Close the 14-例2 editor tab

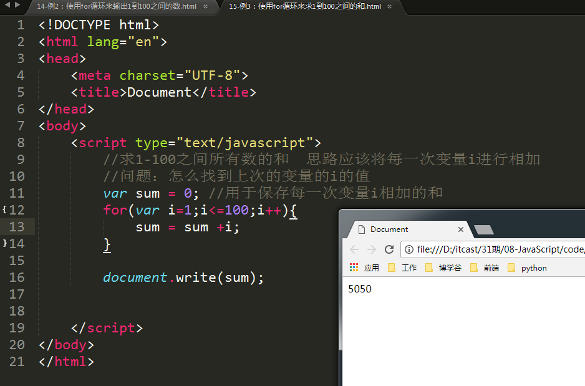(x=205, y=6)
